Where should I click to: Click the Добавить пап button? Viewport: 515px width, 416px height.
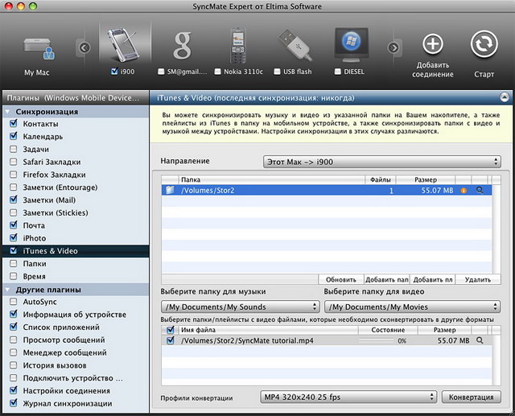click(x=387, y=280)
